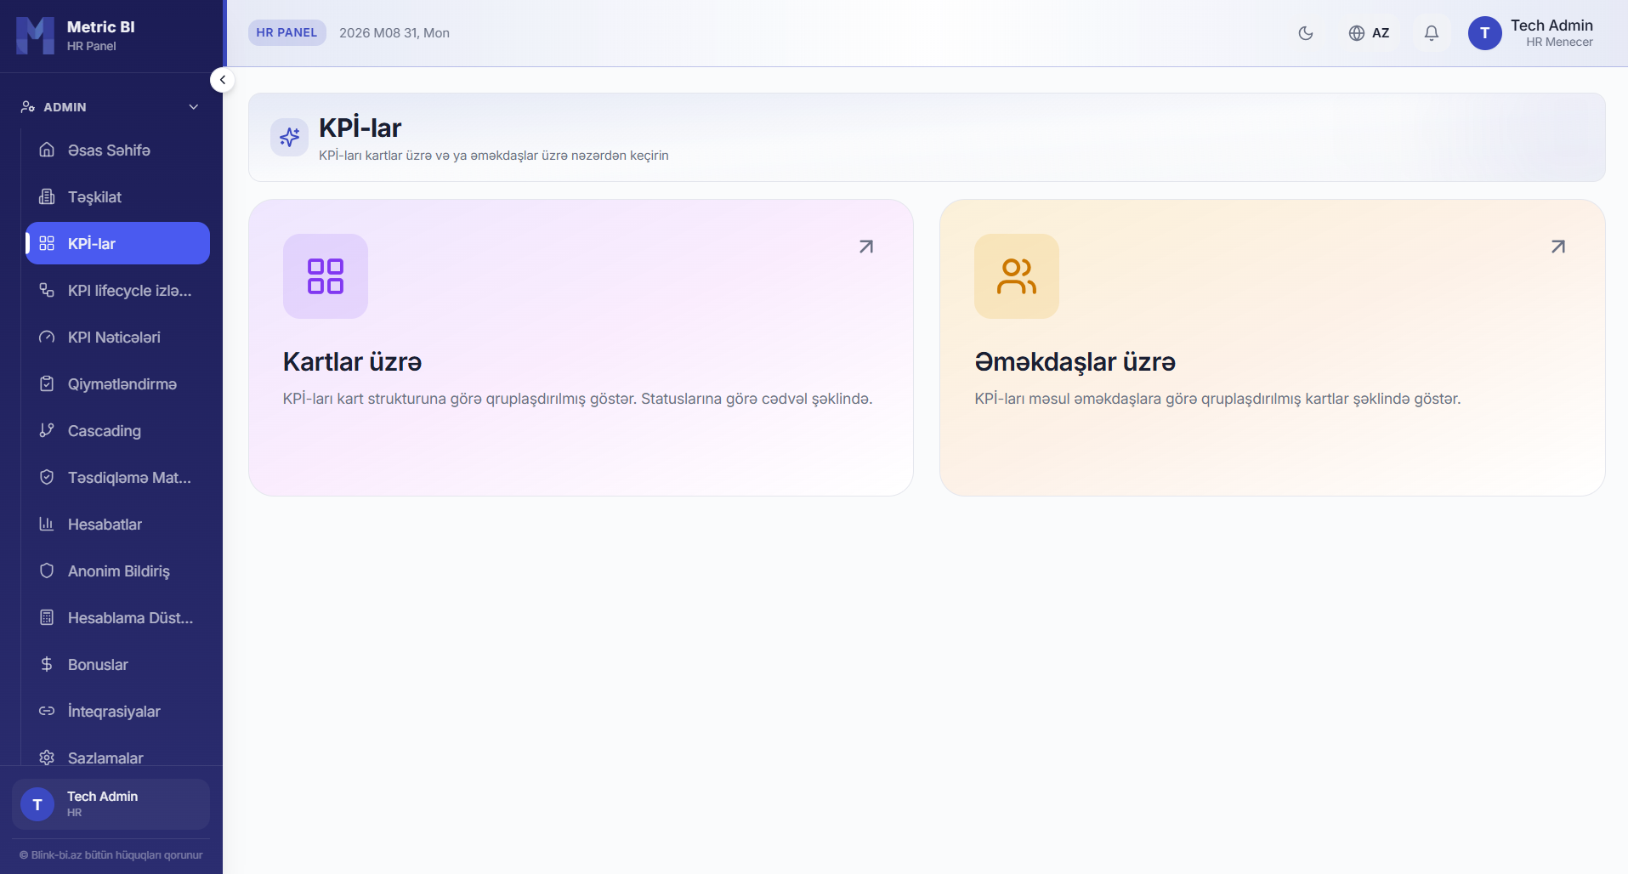Collapse the sidebar with chevron button
The height and width of the screenshot is (874, 1628).
coord(222,80)
